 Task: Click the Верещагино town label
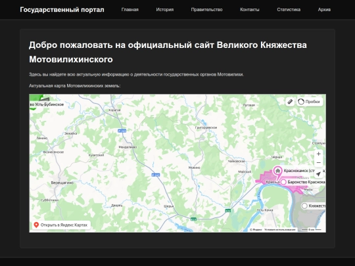point(62,183)
